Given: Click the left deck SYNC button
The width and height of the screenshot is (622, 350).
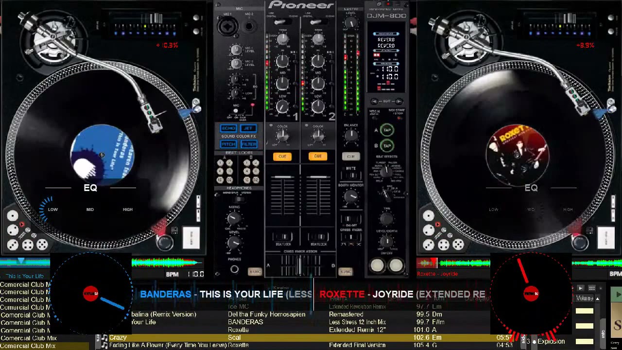Looking at the screenshot, I should 255,272.
